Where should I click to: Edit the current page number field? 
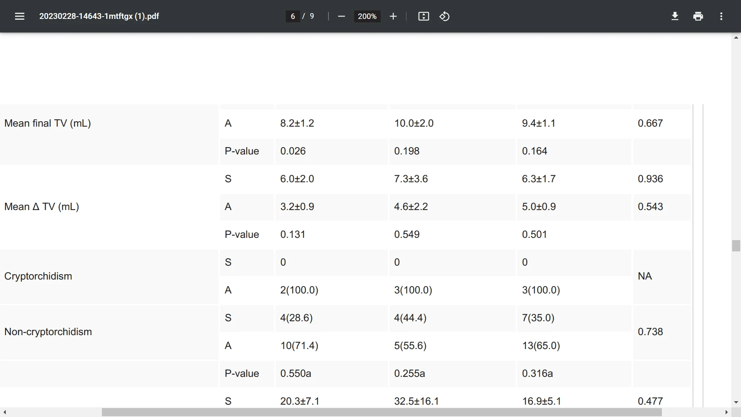click(x=293, y=16)
